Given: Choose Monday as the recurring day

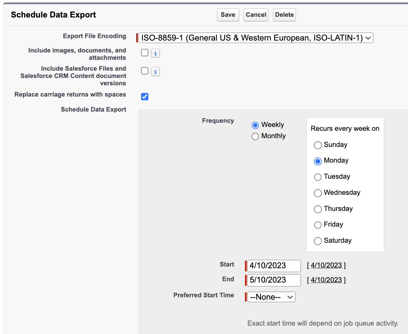Looking at the screenshot, I should coord(318,161).
